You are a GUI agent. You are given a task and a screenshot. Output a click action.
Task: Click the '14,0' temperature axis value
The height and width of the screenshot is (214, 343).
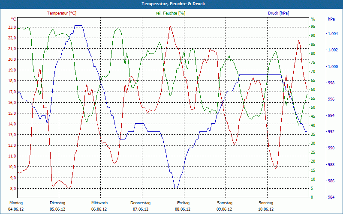point(12,124)
